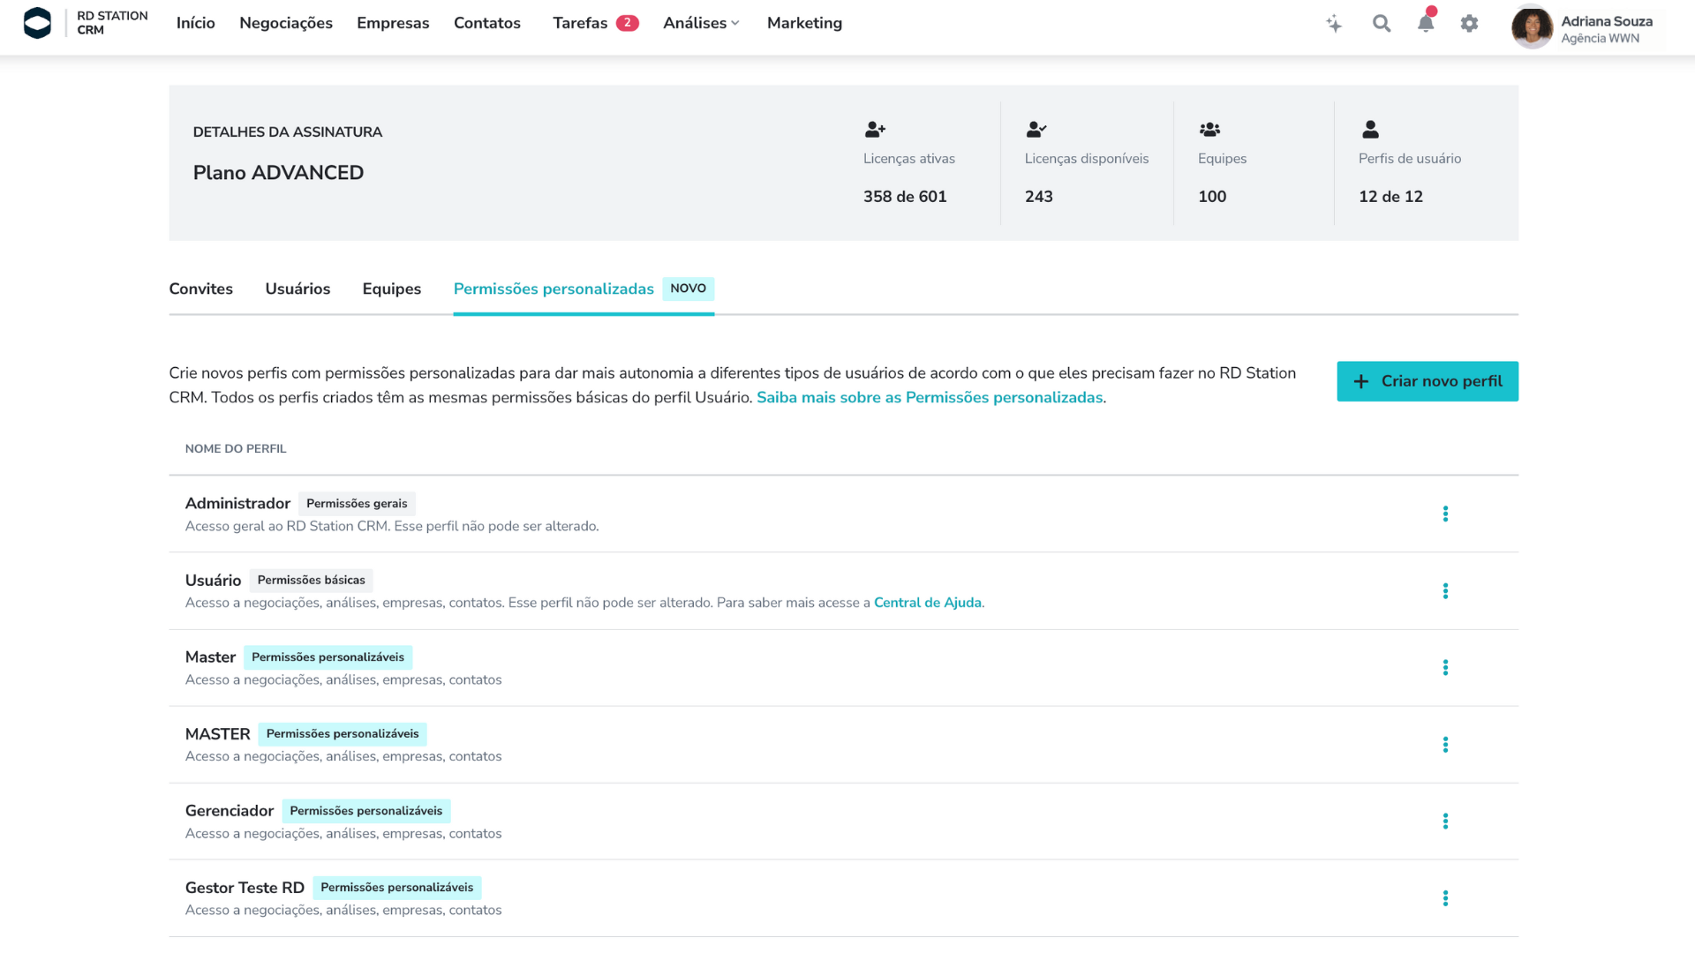Image resolution: width=1695 pixels, height=953 pixels.
Task: Switch to the Equipes tab
Action: [x=392, y=289]
